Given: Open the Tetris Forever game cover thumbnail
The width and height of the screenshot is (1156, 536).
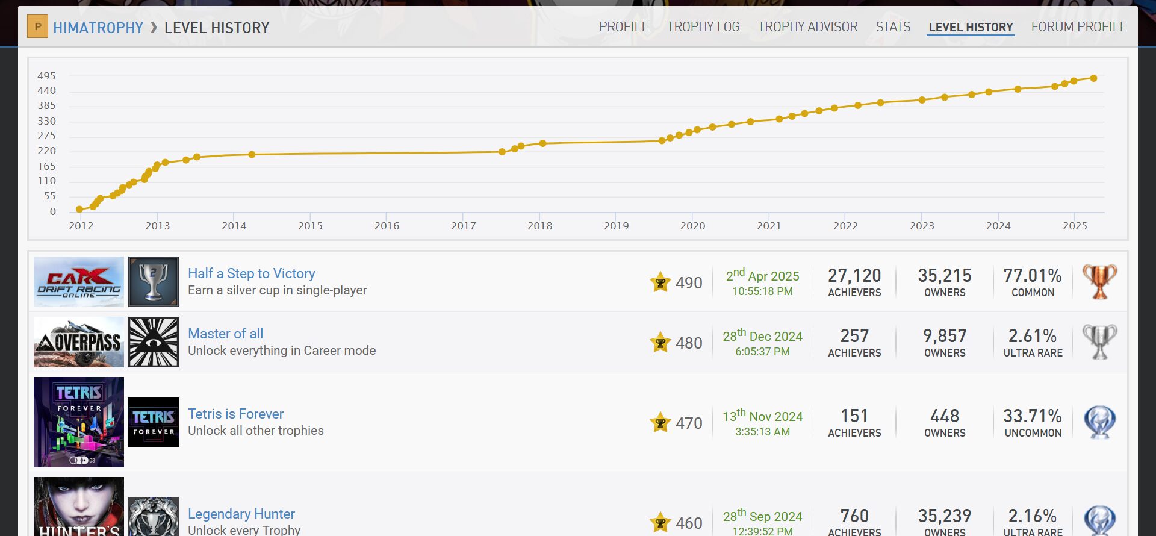Looking at the screenshot, I should click(79, 422).
